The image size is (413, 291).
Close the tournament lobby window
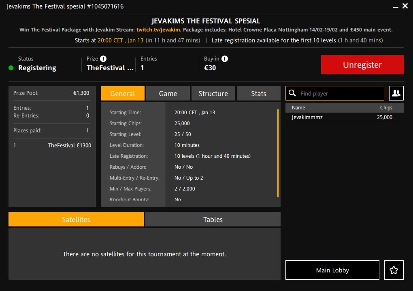pos(405,6)
